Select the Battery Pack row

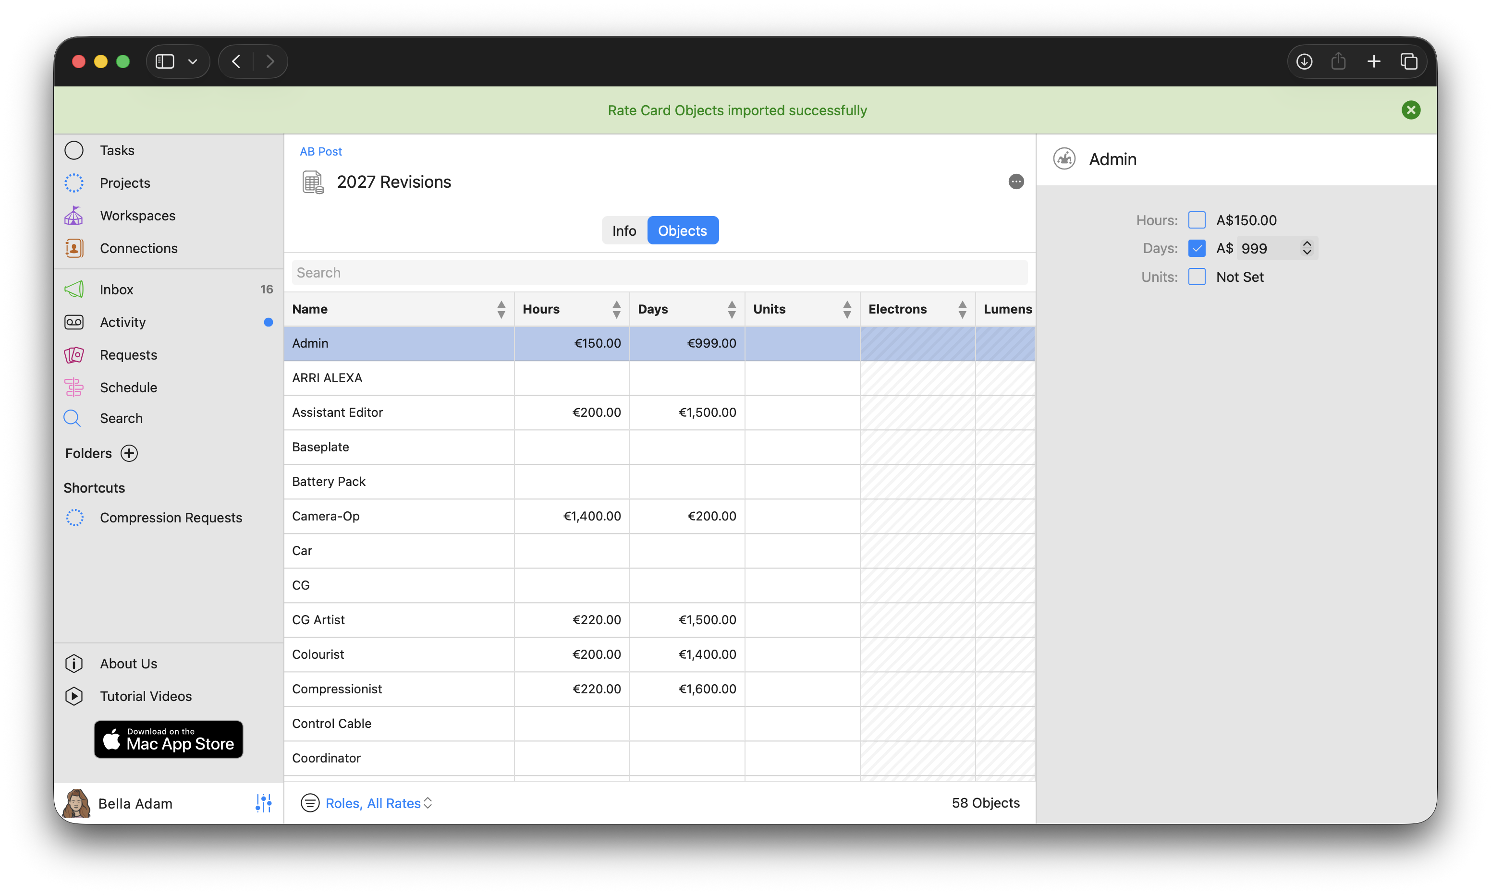[x=659, y=481]
